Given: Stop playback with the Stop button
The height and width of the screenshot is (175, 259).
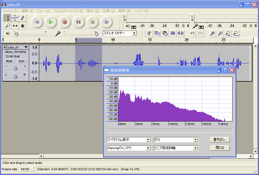Looking at the screenshot, I should click(92, 22).
